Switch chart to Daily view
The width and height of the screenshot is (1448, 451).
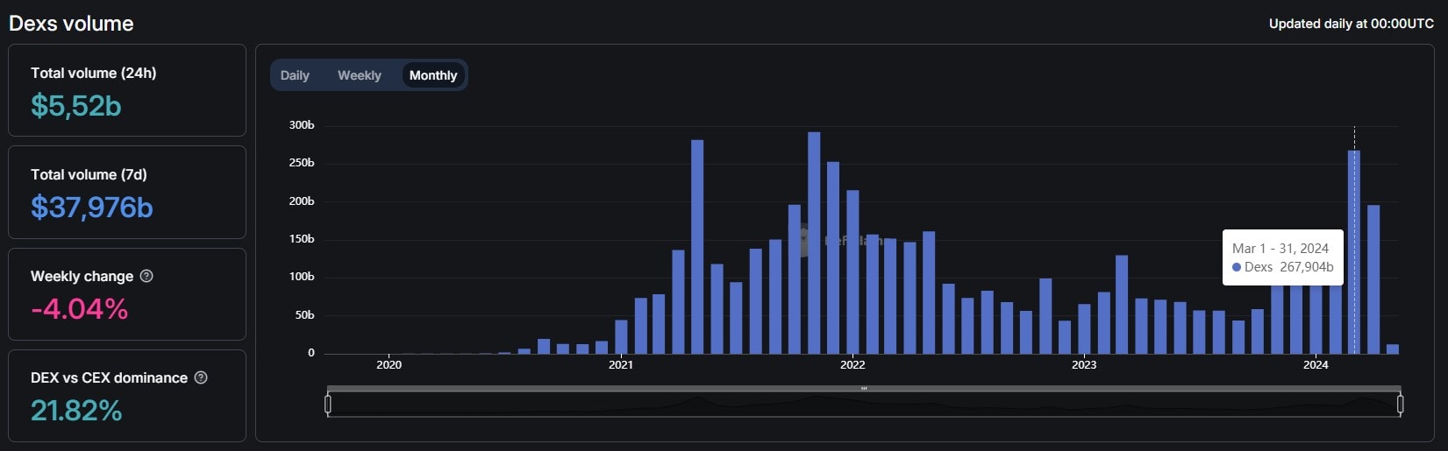coord(295,75)
